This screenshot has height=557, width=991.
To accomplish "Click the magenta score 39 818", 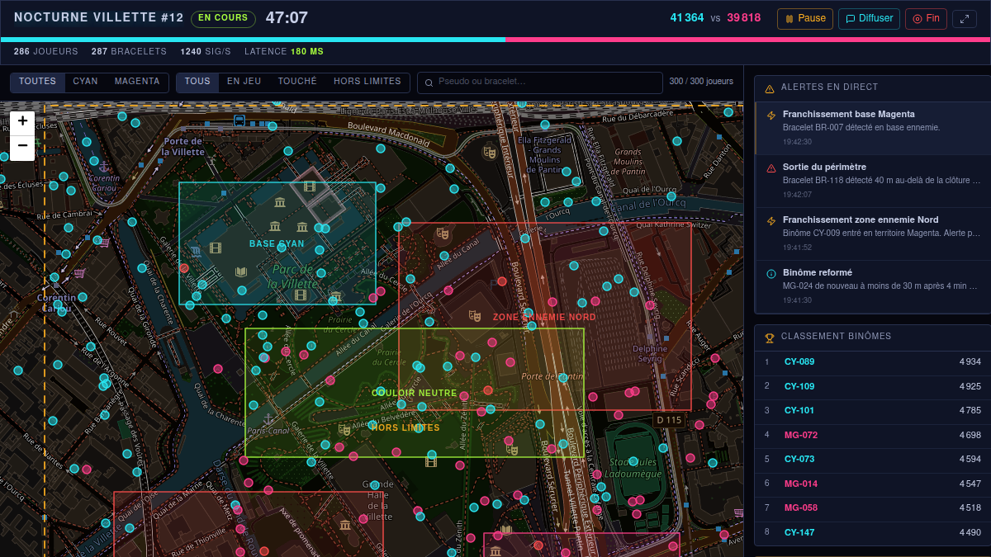I will [744, 18].
